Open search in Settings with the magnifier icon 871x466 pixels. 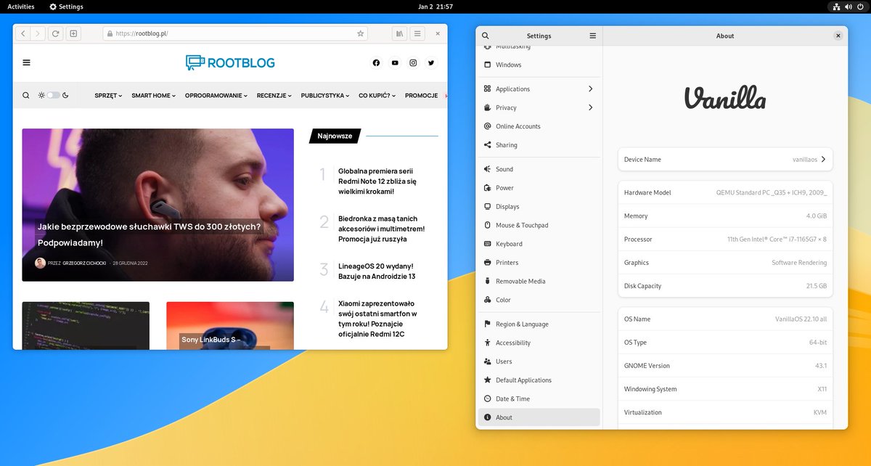485,35
